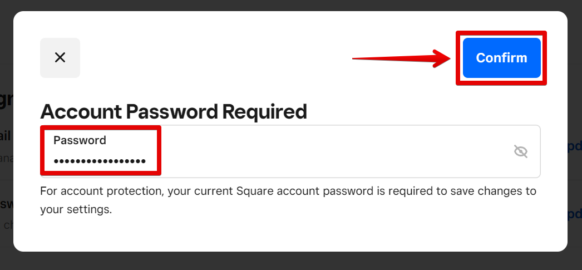The height and width of the screenshot is (270, 582).
Task: Click the dimmed backdrop above the dialog
Action: pyautogui.click(x=278, y=5)
